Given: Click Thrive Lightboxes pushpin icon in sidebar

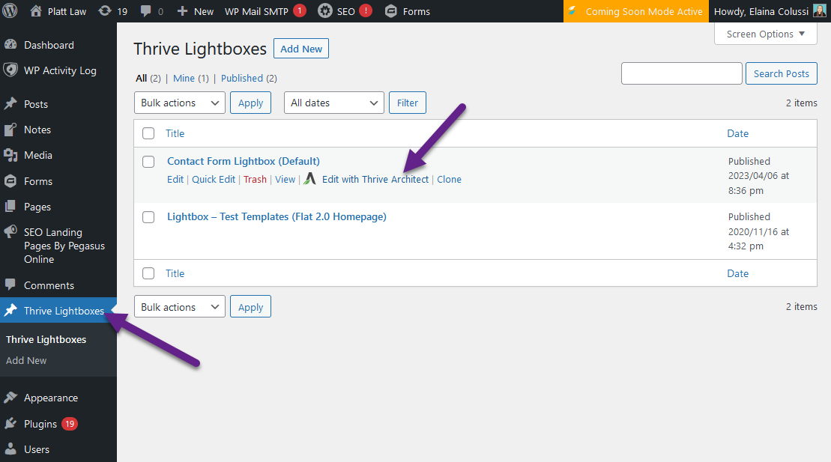Looking at the screenshot, I should click(10, 311).
